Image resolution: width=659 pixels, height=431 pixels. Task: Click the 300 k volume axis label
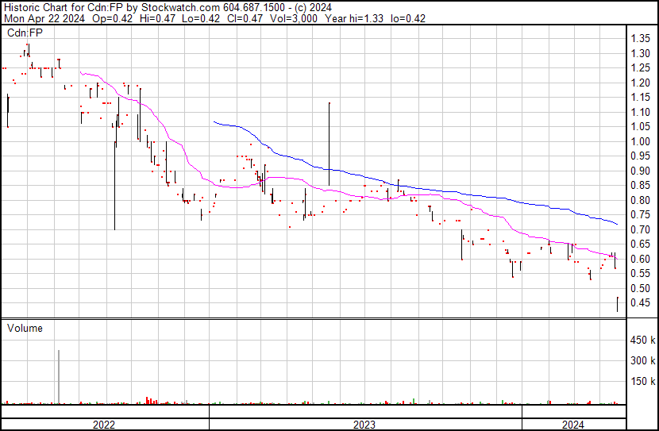coord(642,360)
